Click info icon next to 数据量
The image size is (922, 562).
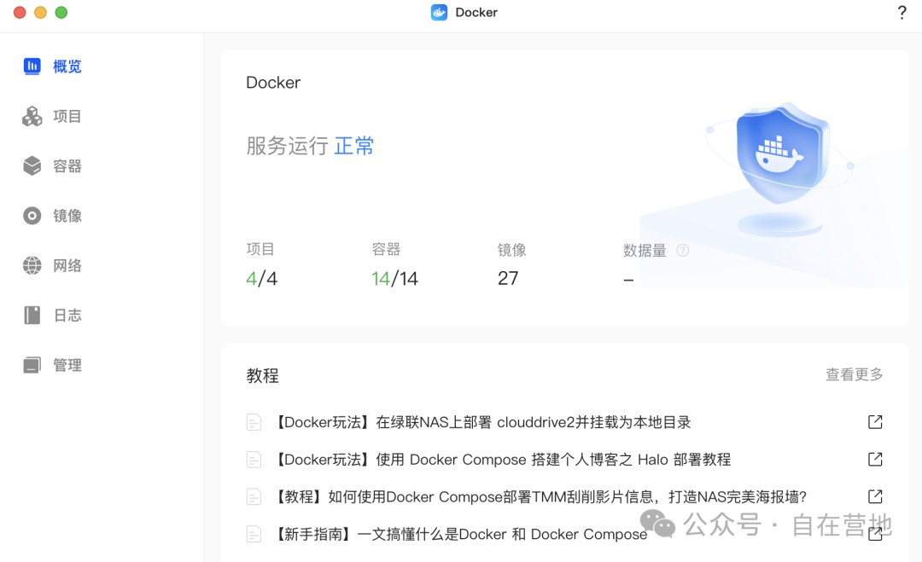(x=682, y=251)
